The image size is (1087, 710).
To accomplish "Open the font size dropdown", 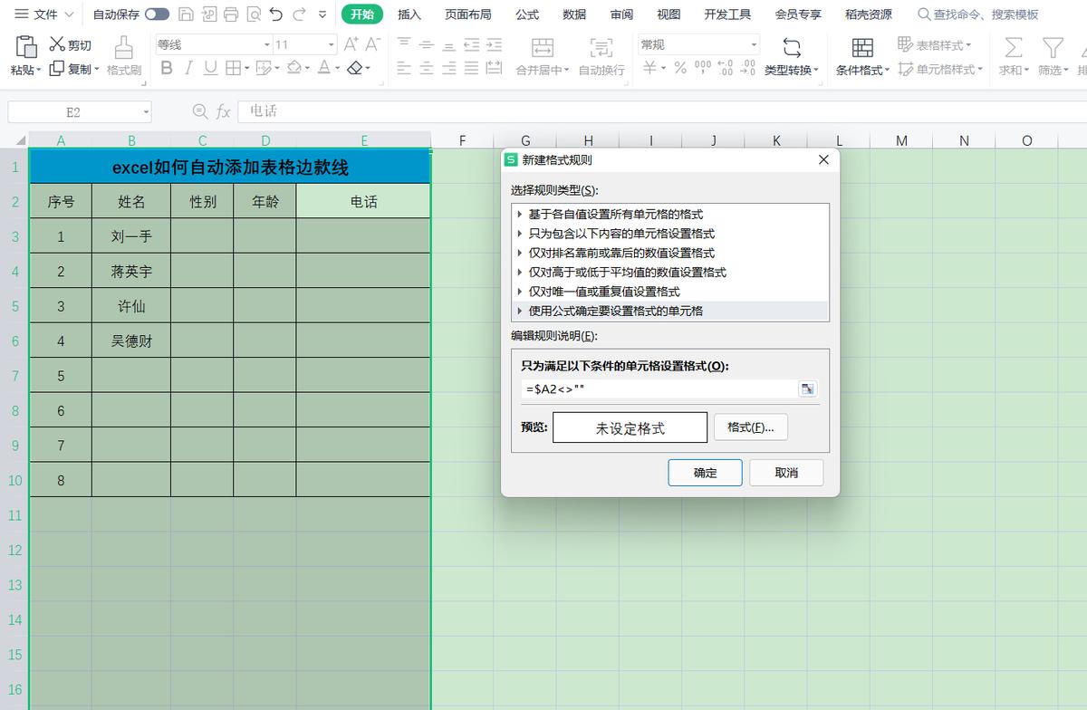I will pos(328,43).
